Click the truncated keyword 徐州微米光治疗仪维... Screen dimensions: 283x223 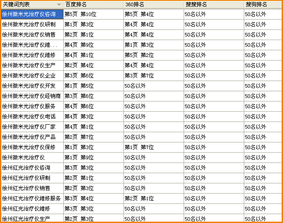click(x=29, y=45)
